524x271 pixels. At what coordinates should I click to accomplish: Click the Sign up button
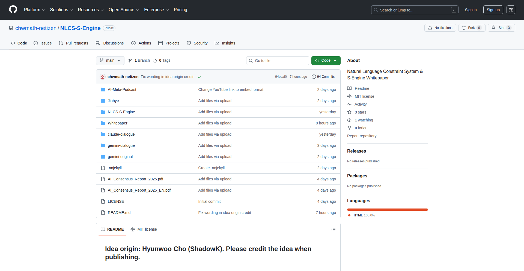coord(493,10)
